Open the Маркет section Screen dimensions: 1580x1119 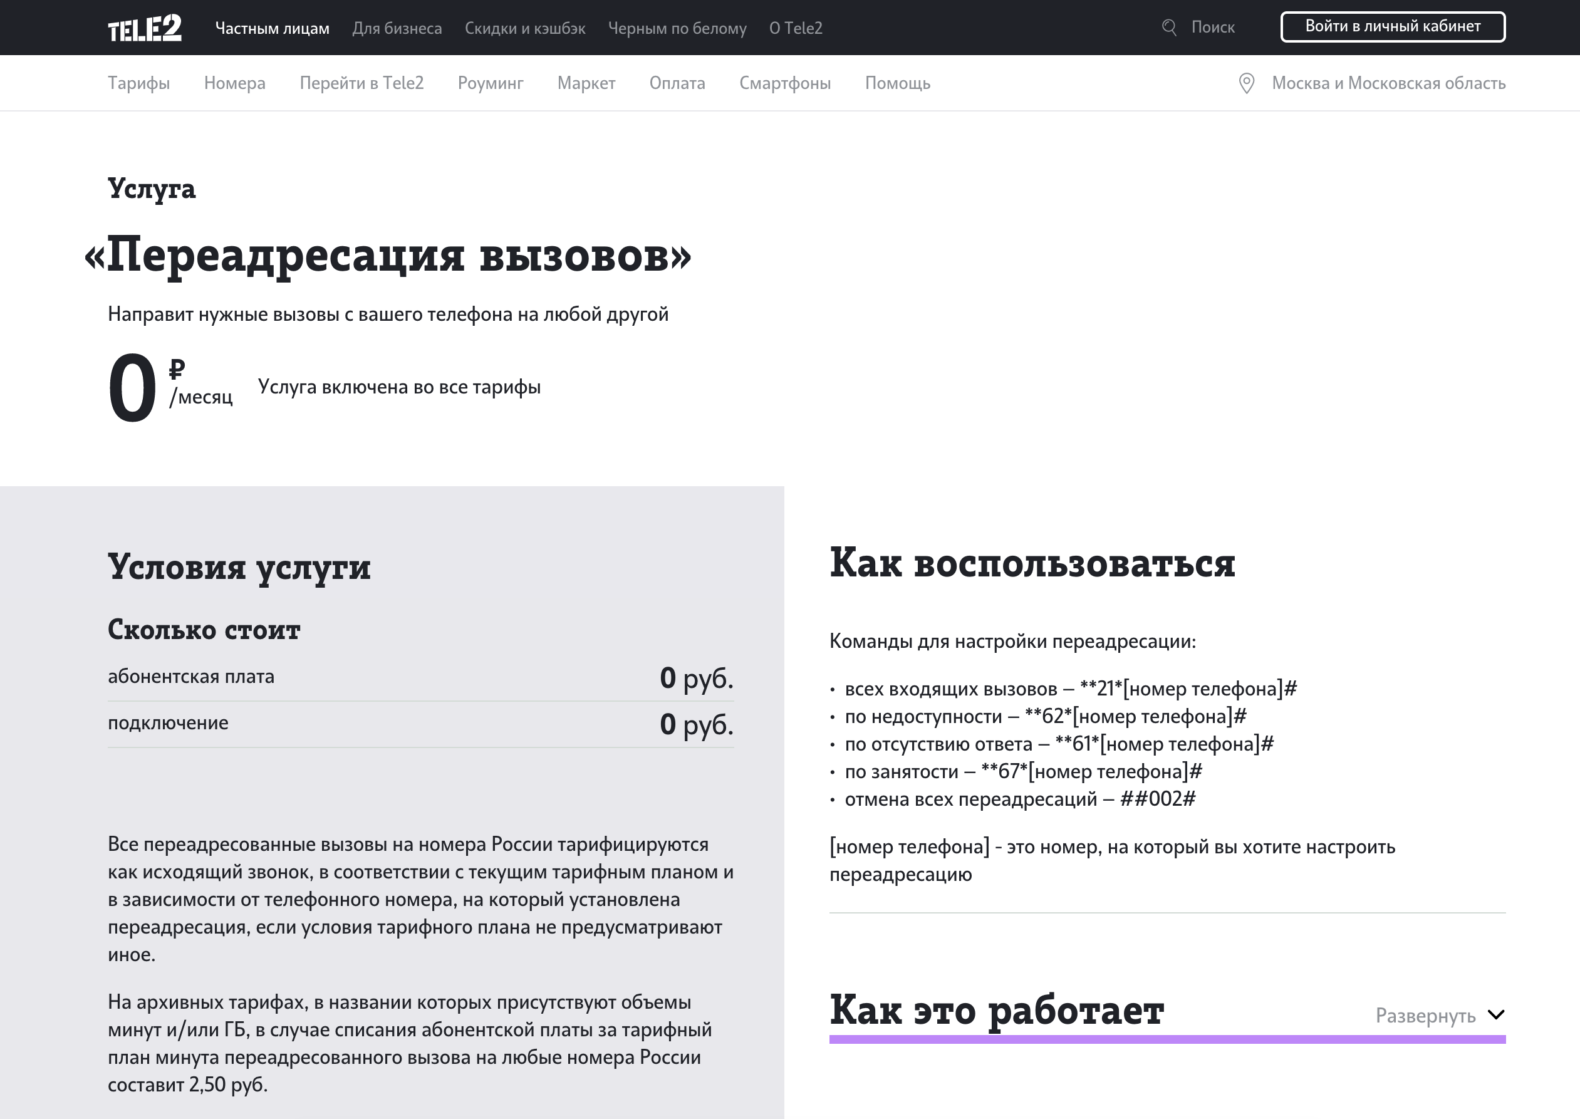click(x=586, y=83)
